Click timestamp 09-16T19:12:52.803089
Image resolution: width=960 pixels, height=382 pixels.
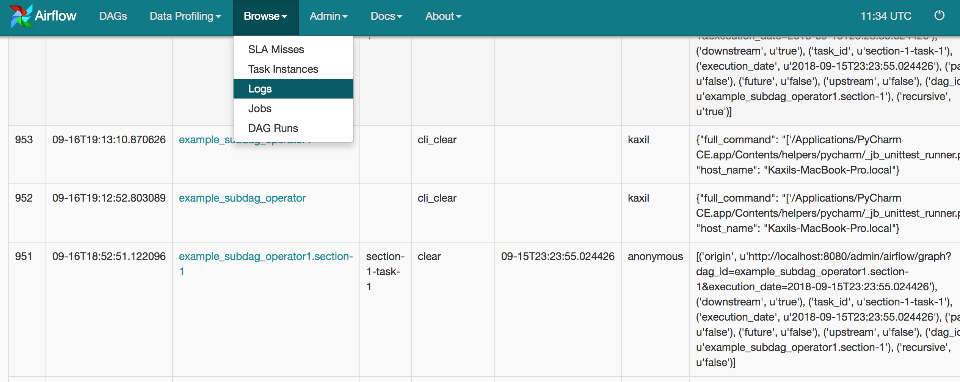point(109,198)
